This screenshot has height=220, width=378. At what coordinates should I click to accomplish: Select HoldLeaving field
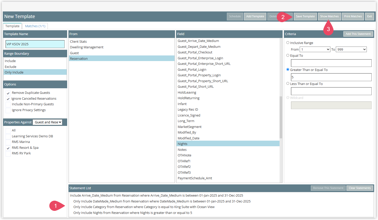[228, 93]
